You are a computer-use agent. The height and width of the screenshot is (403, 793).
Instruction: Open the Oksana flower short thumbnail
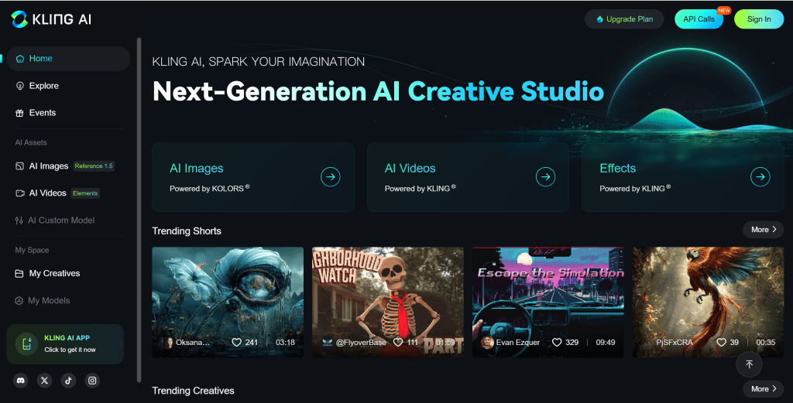click(x=228, y=302)
